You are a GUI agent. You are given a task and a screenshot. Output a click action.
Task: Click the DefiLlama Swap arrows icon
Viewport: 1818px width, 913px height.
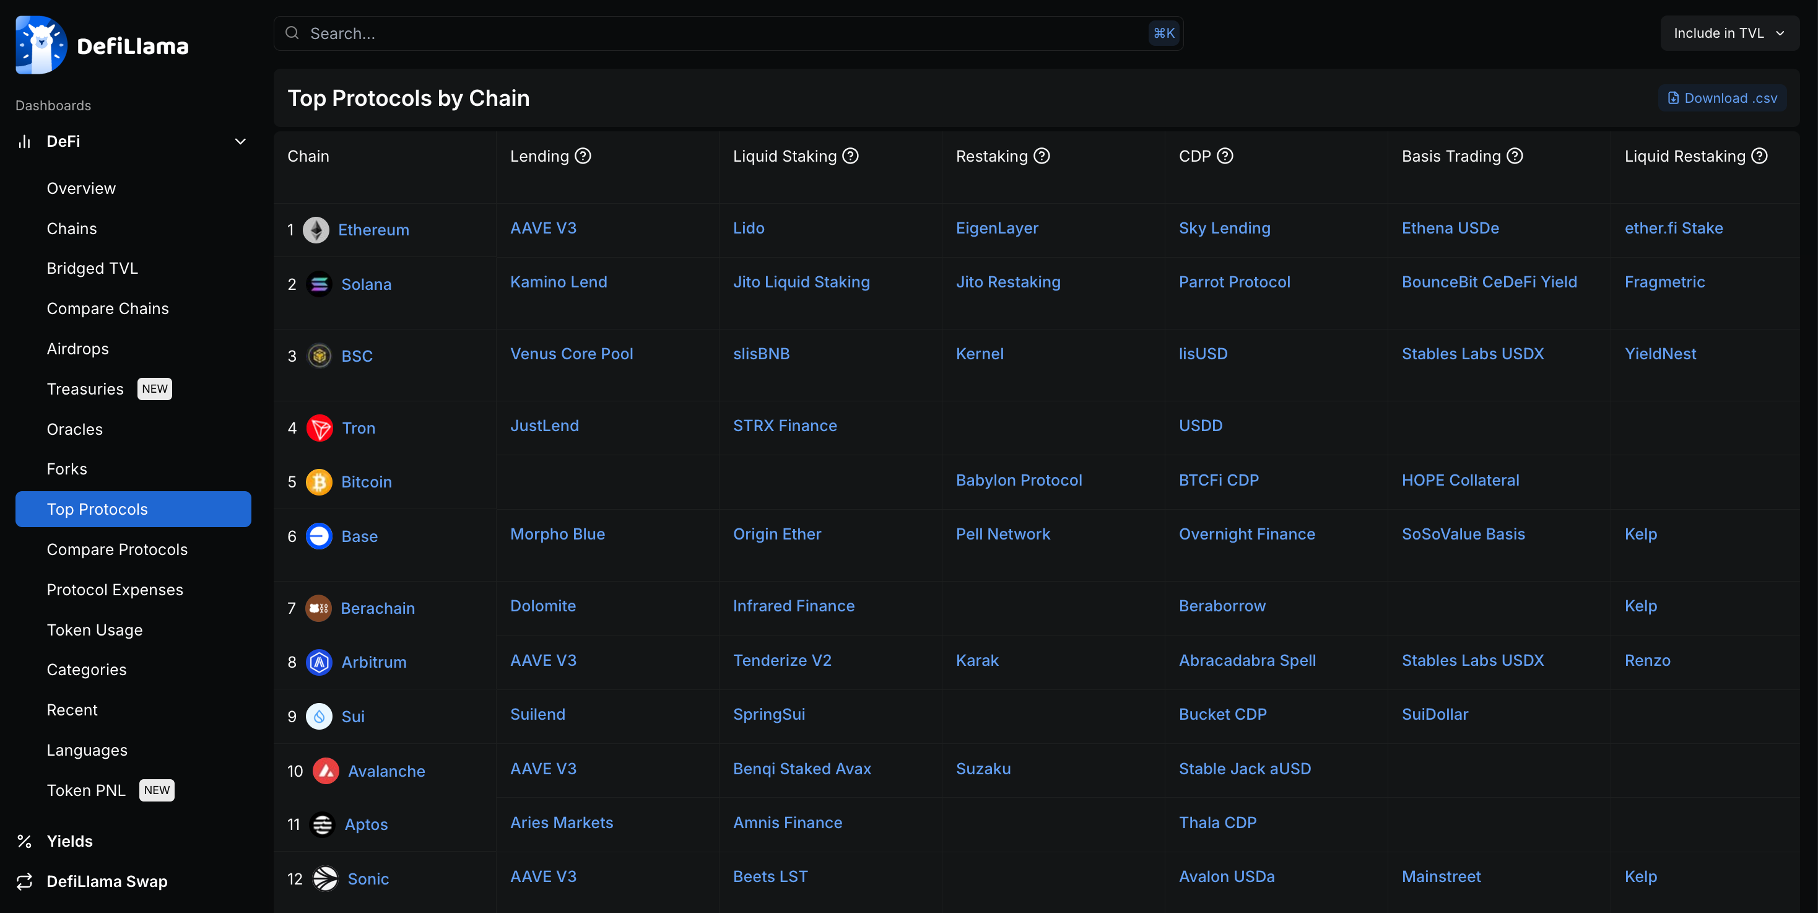25,881
